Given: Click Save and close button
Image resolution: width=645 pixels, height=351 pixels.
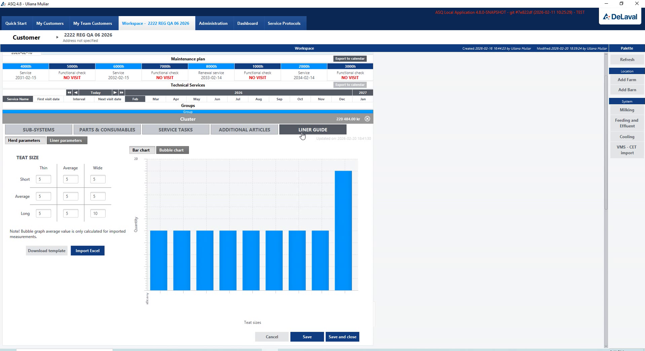Looking at the screenshot, I should pyautogui.click(x=342, y=337).
